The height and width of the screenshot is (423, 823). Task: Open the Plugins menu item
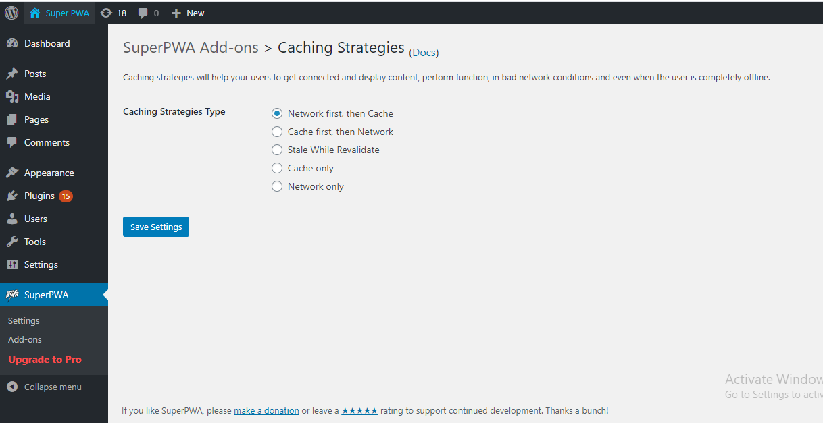click(39, 196)
